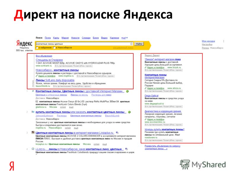Open the Новости tab
This screenshot has width=237, height=178.
[x=75, y=38]
